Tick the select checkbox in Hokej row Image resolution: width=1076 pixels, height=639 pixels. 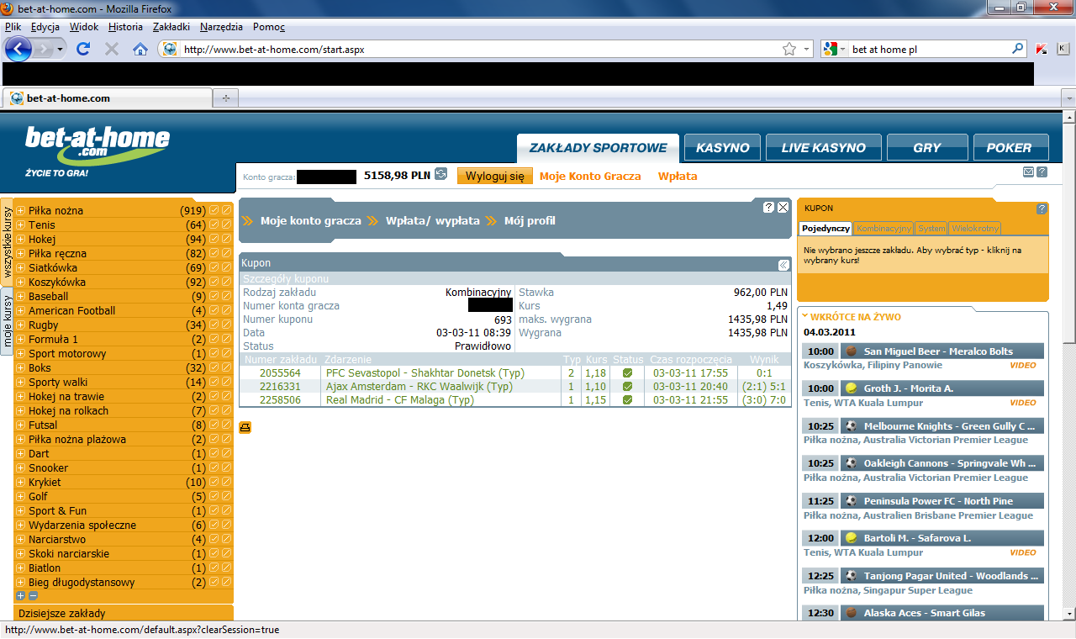pyautogui.click(x=214, y=239)
